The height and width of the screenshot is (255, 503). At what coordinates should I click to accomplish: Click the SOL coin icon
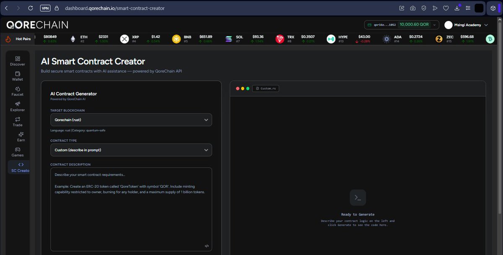tap(228, 39)
